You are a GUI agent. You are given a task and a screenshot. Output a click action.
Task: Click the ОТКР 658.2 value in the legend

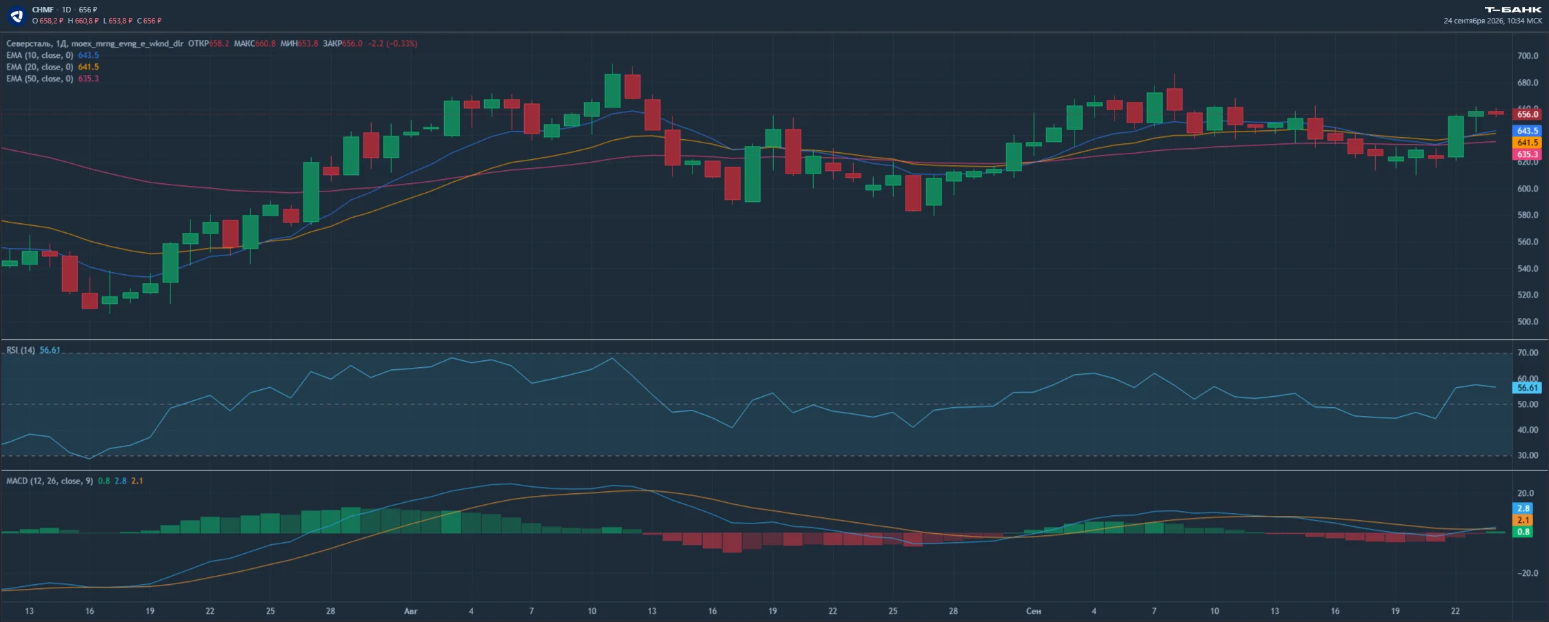click(208, 43)
